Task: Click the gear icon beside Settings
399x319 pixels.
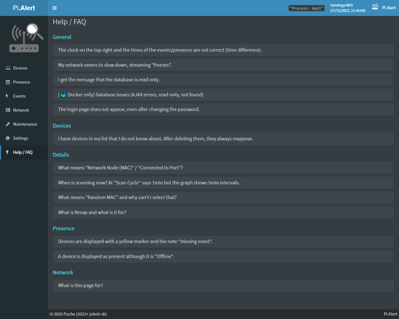Action: tap(8, 138)
